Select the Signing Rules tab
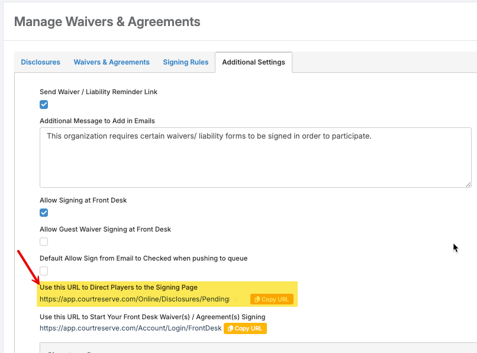The image size is (477, 353). point(185,62)
